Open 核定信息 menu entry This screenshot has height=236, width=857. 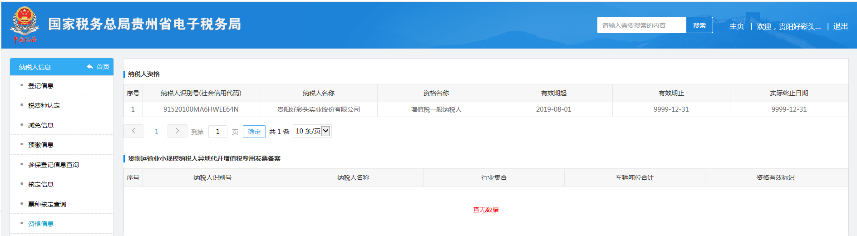click(x=41, y=184)
